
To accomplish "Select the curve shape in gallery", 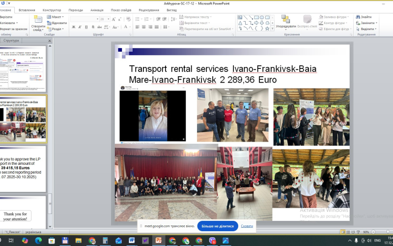I will 251,29.
